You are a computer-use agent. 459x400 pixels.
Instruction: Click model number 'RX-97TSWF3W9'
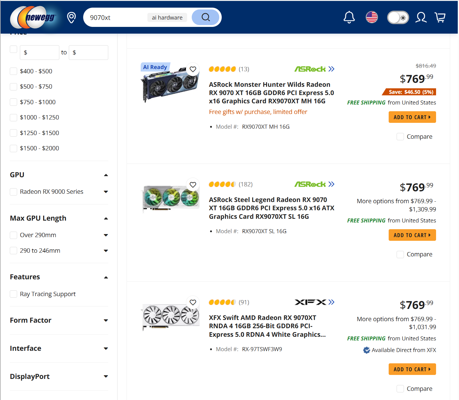coord(262,349)
